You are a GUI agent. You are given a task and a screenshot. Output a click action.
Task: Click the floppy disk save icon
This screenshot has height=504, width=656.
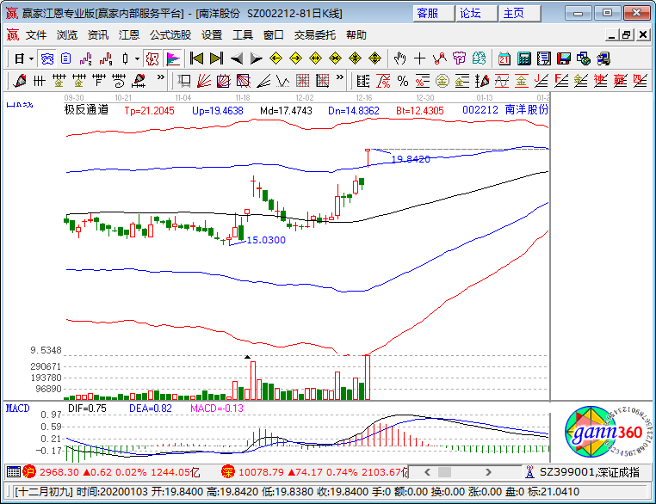point(564,58)
